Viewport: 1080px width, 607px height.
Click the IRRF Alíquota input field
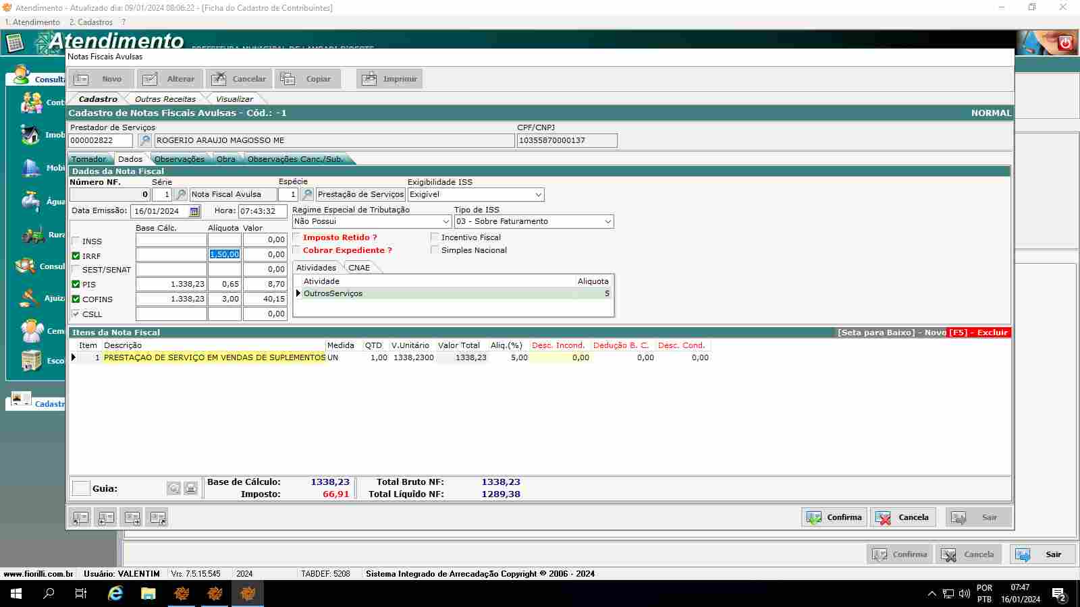pos(224,254)
